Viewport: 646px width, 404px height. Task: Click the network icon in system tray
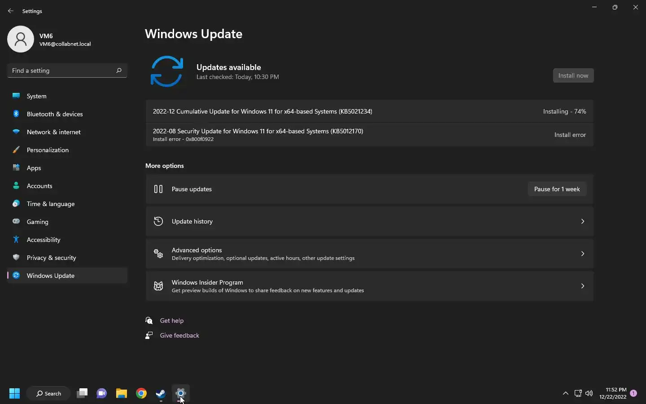(578, 394)
